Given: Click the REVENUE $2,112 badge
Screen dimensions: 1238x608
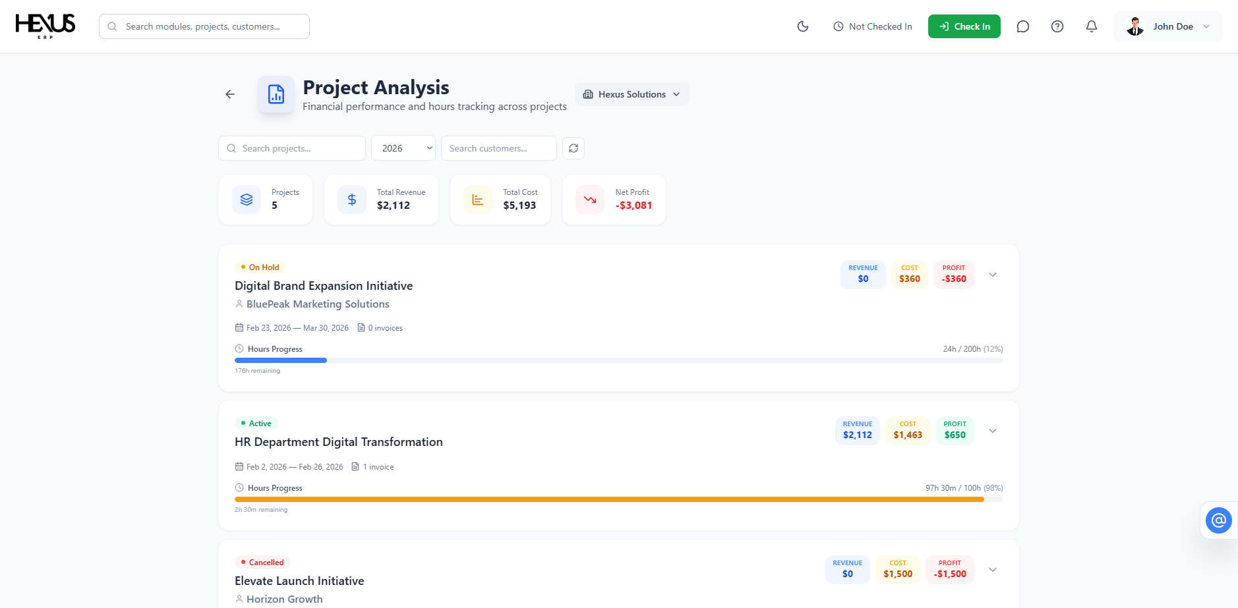Looking at the screenshot, I should [x=858, y=431].
